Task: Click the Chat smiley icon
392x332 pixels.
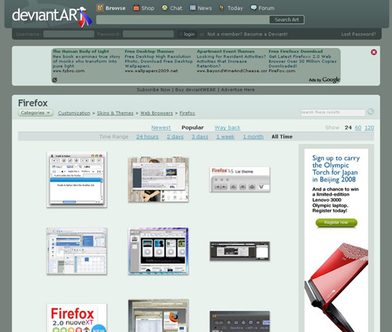Action: 164,8
